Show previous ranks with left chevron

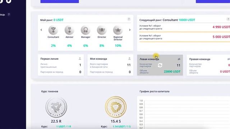pos(41,30)
